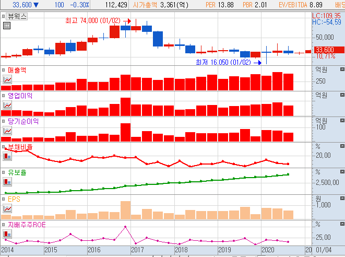345x257 pixels.
Task: Toggle the square marker beside 영업이익
Action: [3, 96]
